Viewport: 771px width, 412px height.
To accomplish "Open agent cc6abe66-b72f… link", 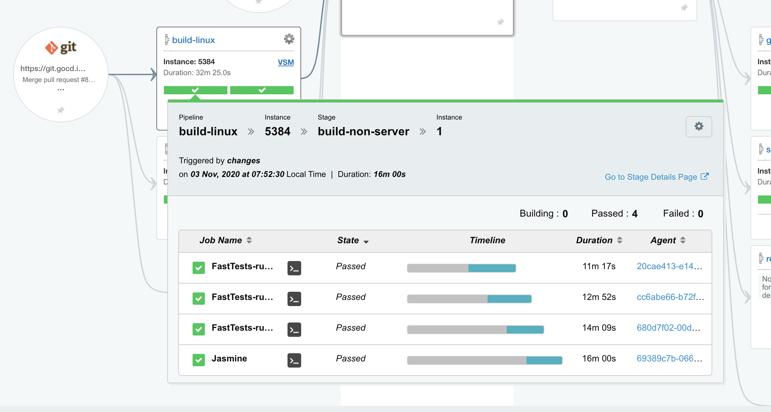I will (x=670, y=297).
